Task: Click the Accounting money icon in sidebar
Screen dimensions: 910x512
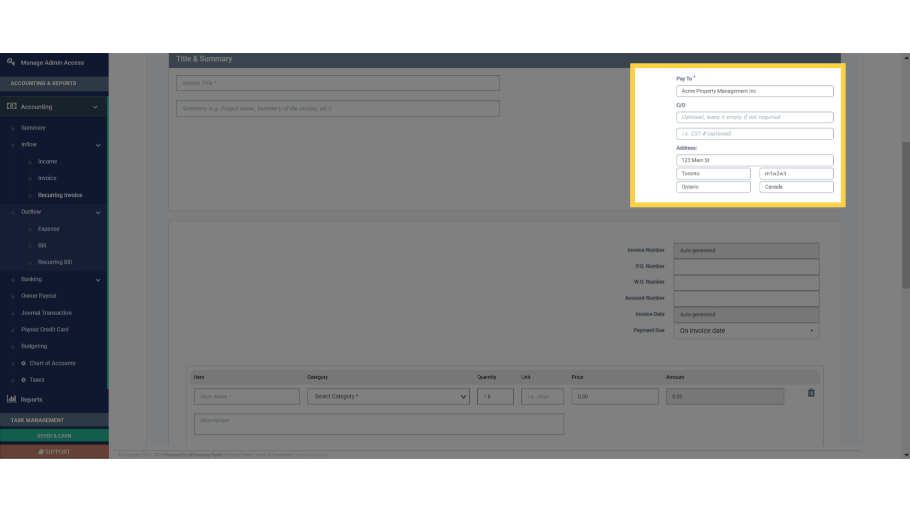Action: click(x=12, y=106)
